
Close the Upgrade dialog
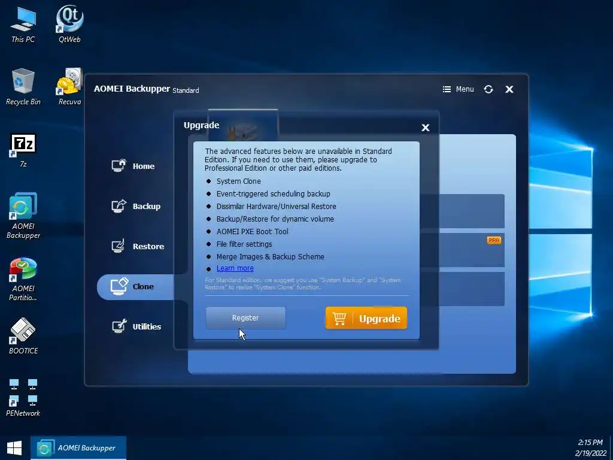(x=426, y=128)
